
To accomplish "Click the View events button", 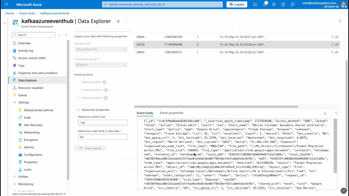I will coord(90,148).
